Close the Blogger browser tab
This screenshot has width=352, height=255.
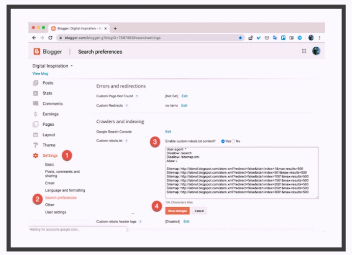(106, 28)
